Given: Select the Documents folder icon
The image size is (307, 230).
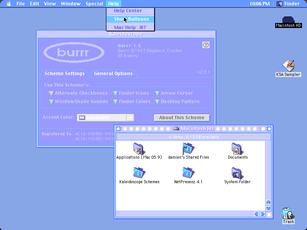Looking at the screenshot, I should pos(237,149).
